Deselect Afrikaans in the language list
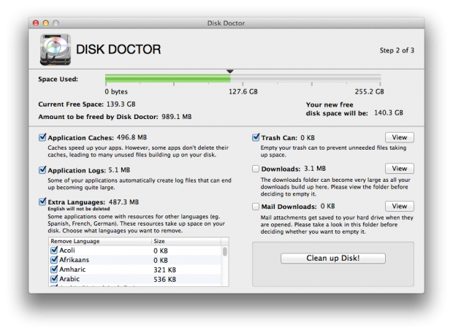 (53, 260)
